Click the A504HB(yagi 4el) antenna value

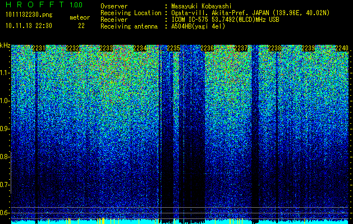pos(198,26)
